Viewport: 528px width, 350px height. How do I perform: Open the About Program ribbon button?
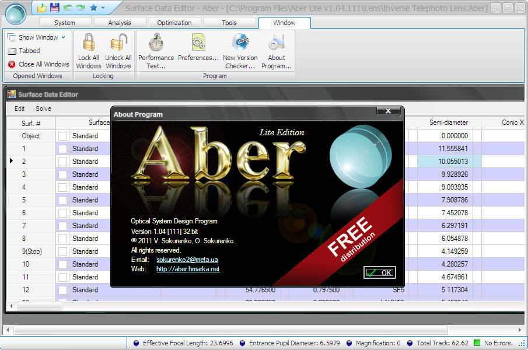(277, 51)
